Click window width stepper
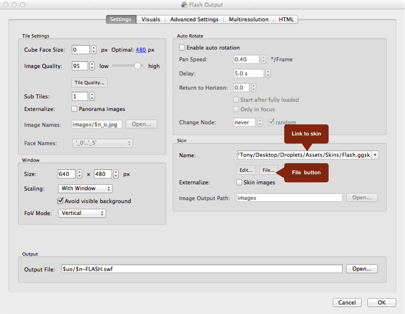Screen dimensions: 405x314 pos(79,174)
